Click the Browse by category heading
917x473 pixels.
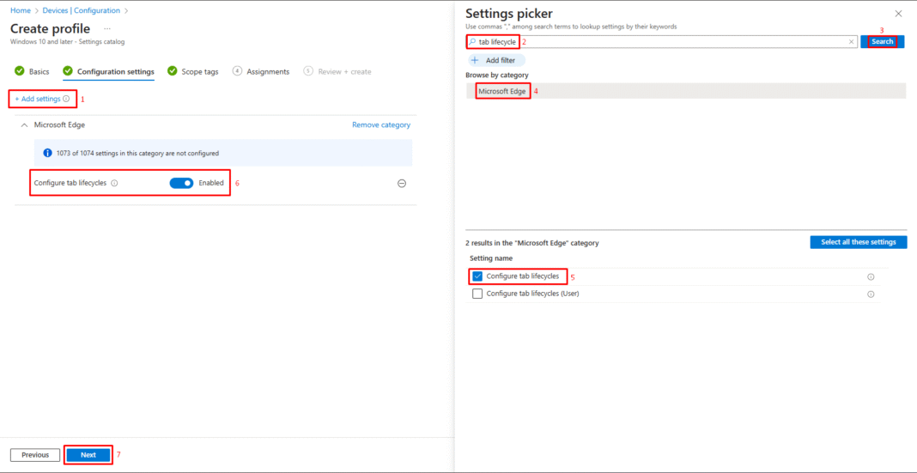click(497, 75)
